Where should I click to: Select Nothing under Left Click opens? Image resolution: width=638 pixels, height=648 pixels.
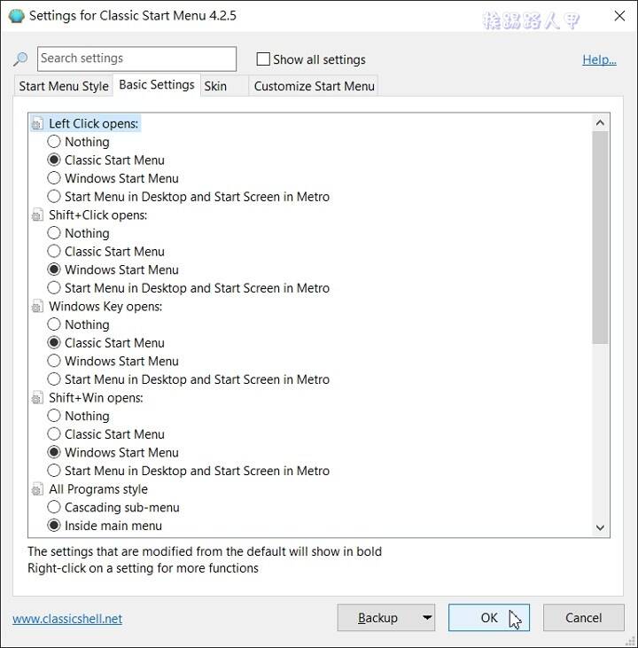(54, 142)
